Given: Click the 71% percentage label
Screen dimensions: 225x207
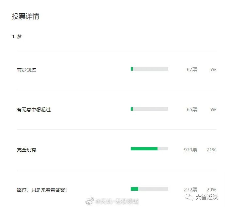Looking at the screenshot, I should pyautogui.click(x=211, y=150).
